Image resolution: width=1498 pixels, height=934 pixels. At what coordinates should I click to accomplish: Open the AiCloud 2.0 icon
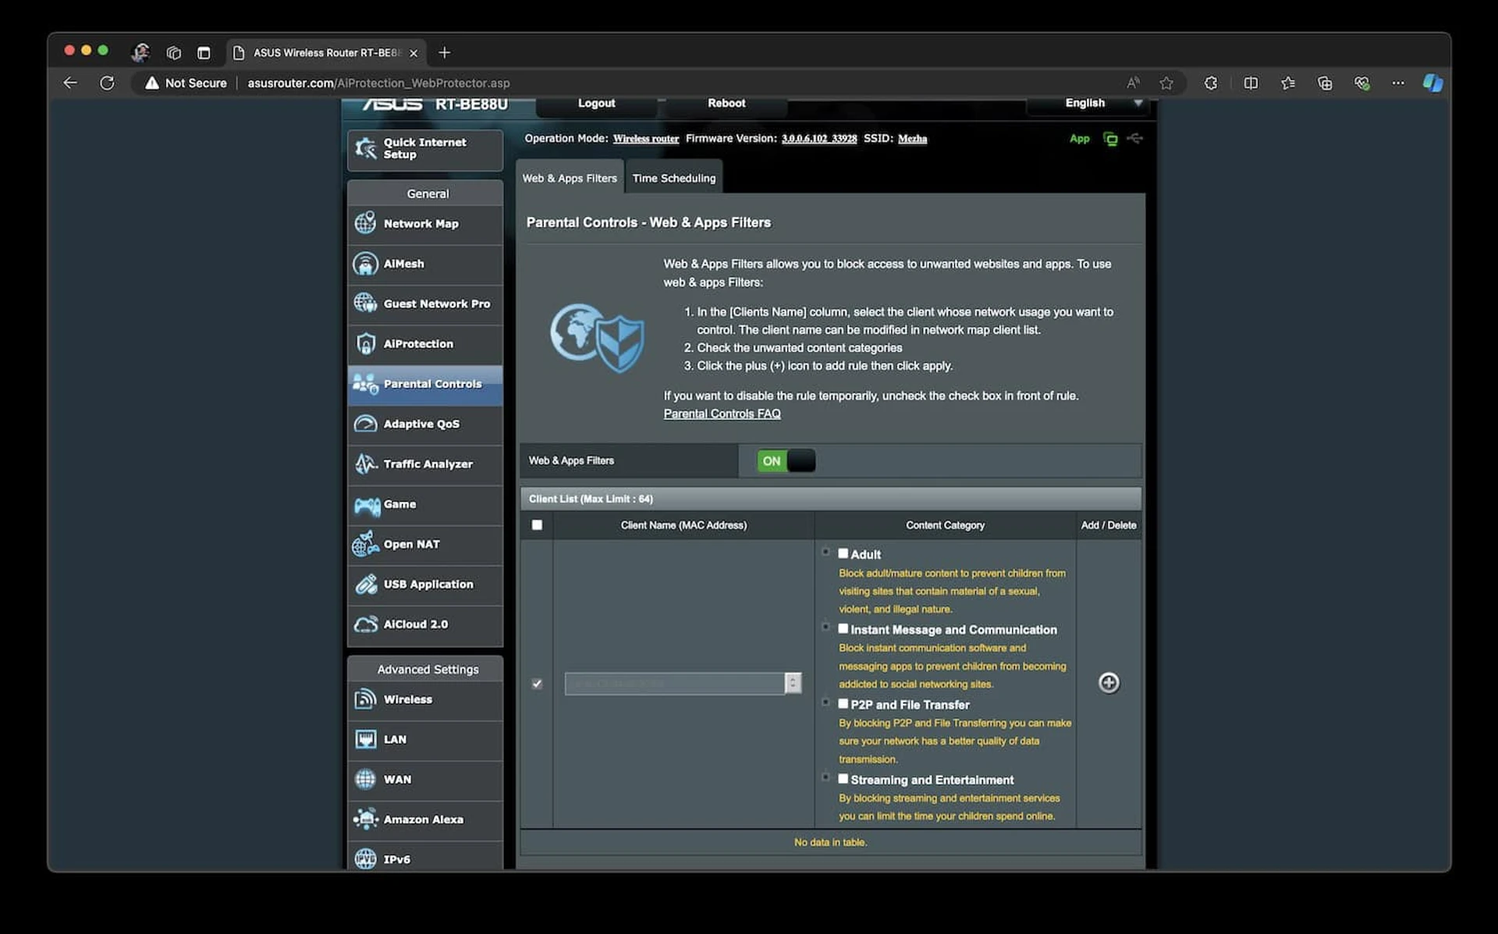(x=365, y=624)
